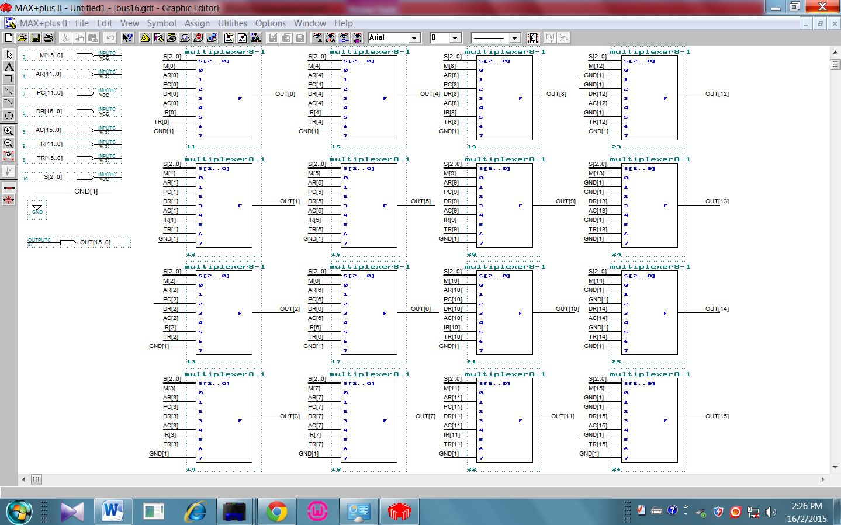
Task: Pick the Arc drawing tool
Action: click(9, 103)
